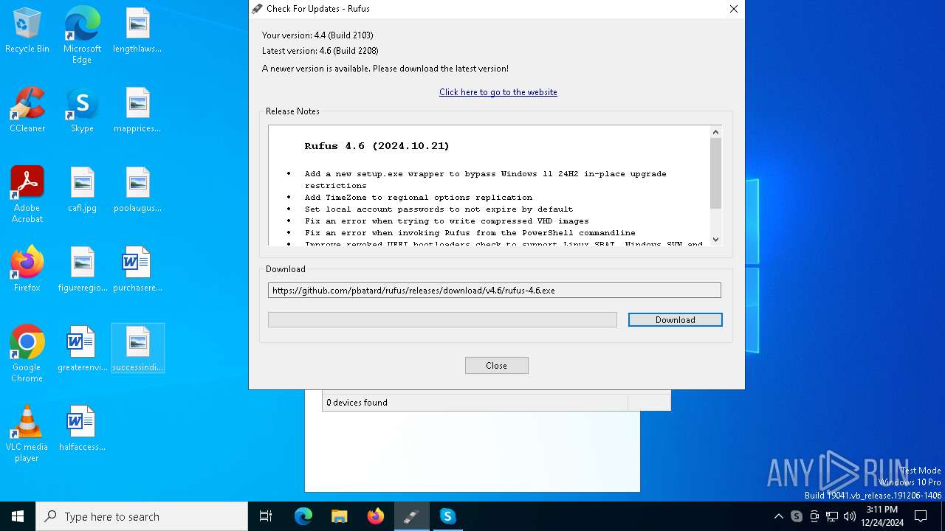Open Skype desktop shortcut
The height and width of the screenshot is (531, 945).
click(x=82, y=111)
